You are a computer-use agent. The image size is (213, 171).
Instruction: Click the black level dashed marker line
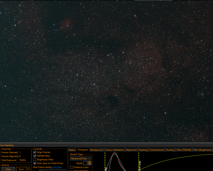point(105,161)
